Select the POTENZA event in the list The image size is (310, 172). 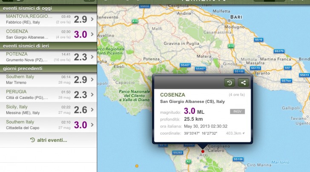click(49, 57)
